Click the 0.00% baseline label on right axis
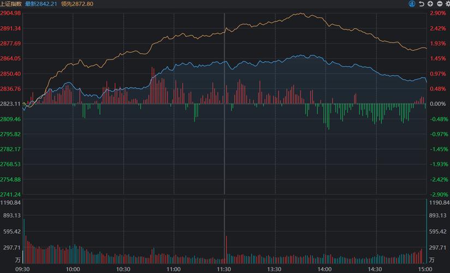This screenshot has height=273, width=450. pyautogui.click(x=439, y=104)
